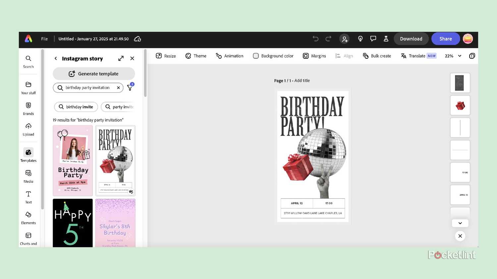Open the Text panel
The height and width of the screenshot is (279, 497).
[x=28, y=197]
